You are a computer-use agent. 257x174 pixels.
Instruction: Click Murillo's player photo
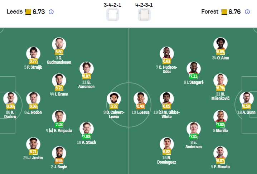coord(220,117)
